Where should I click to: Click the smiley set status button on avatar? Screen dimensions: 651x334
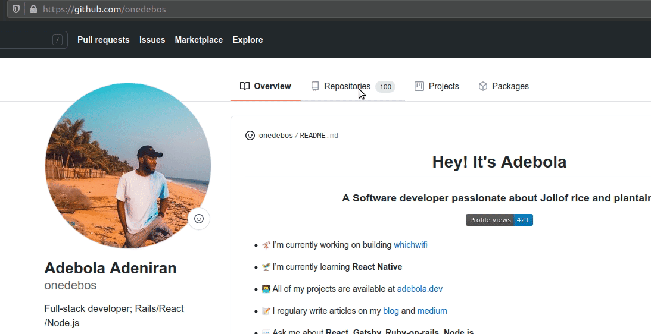(199, 219)
